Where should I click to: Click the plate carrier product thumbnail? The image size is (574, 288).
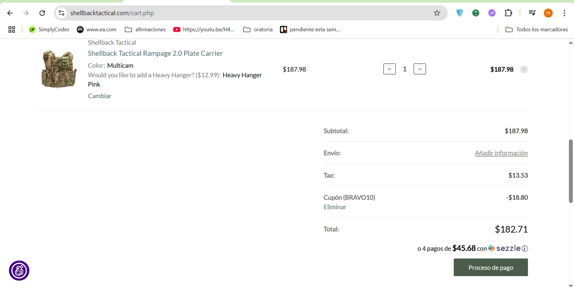coord(59,69)
